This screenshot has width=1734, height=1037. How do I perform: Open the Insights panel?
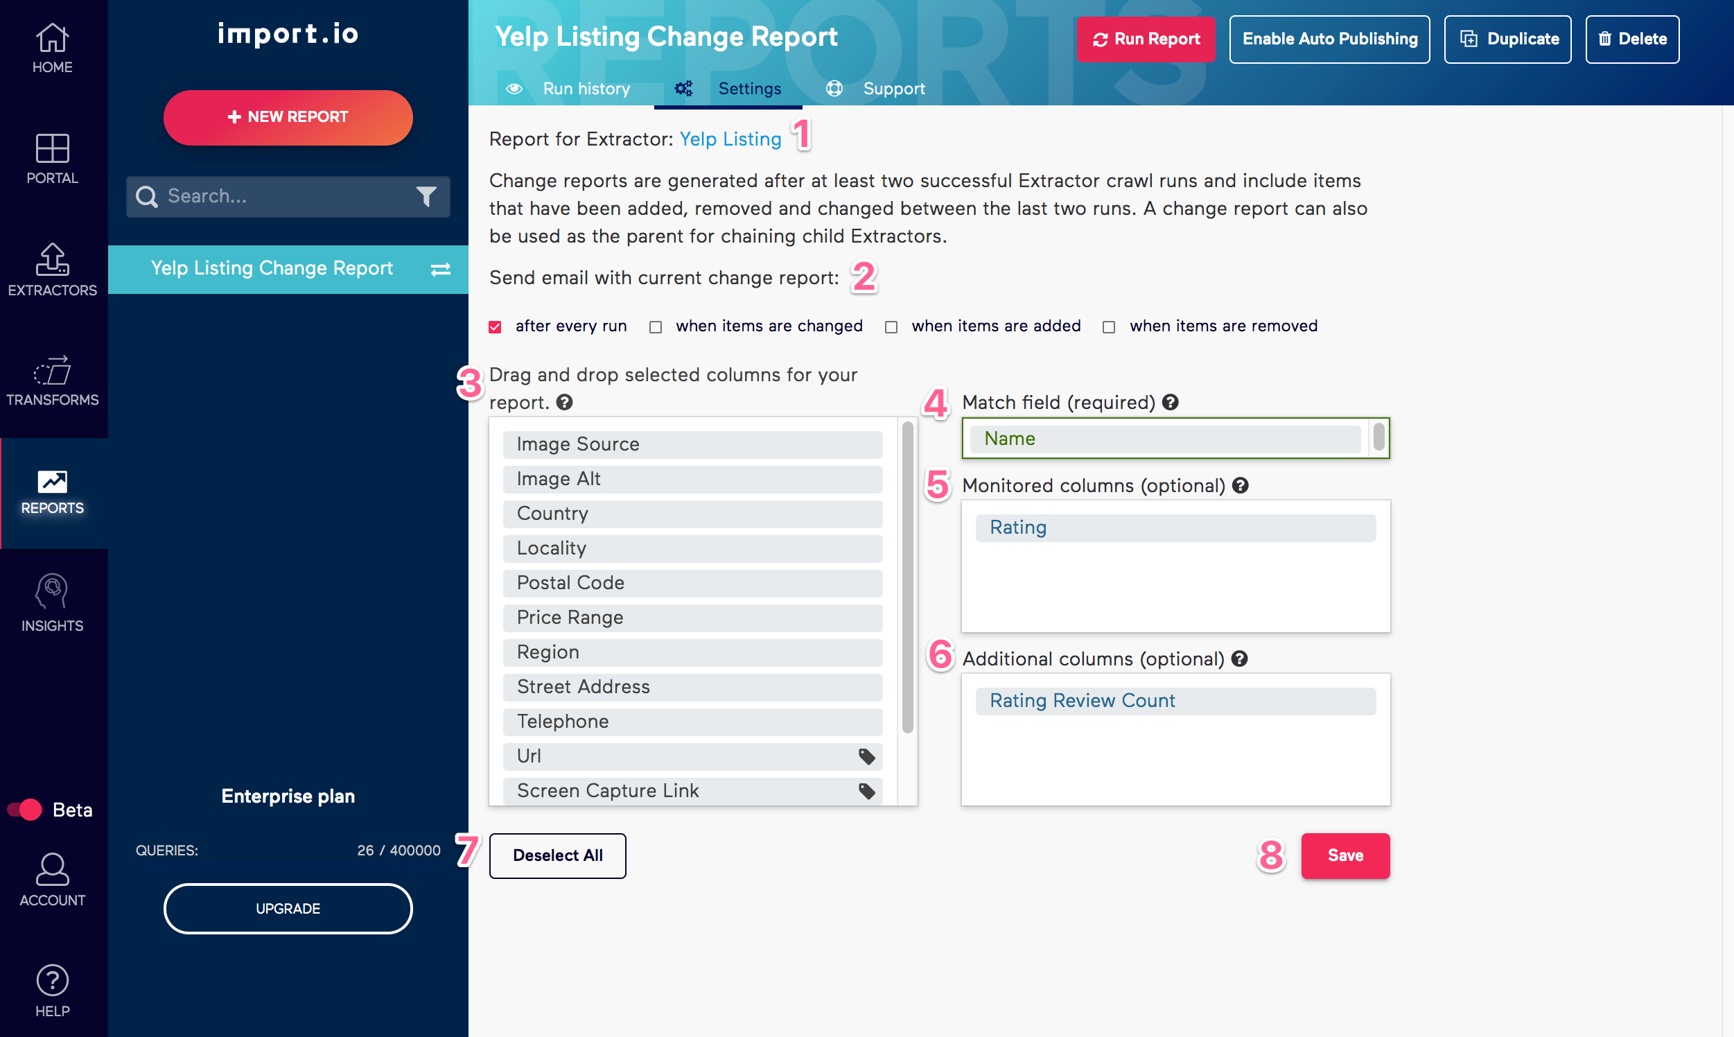tap(53, 598)
